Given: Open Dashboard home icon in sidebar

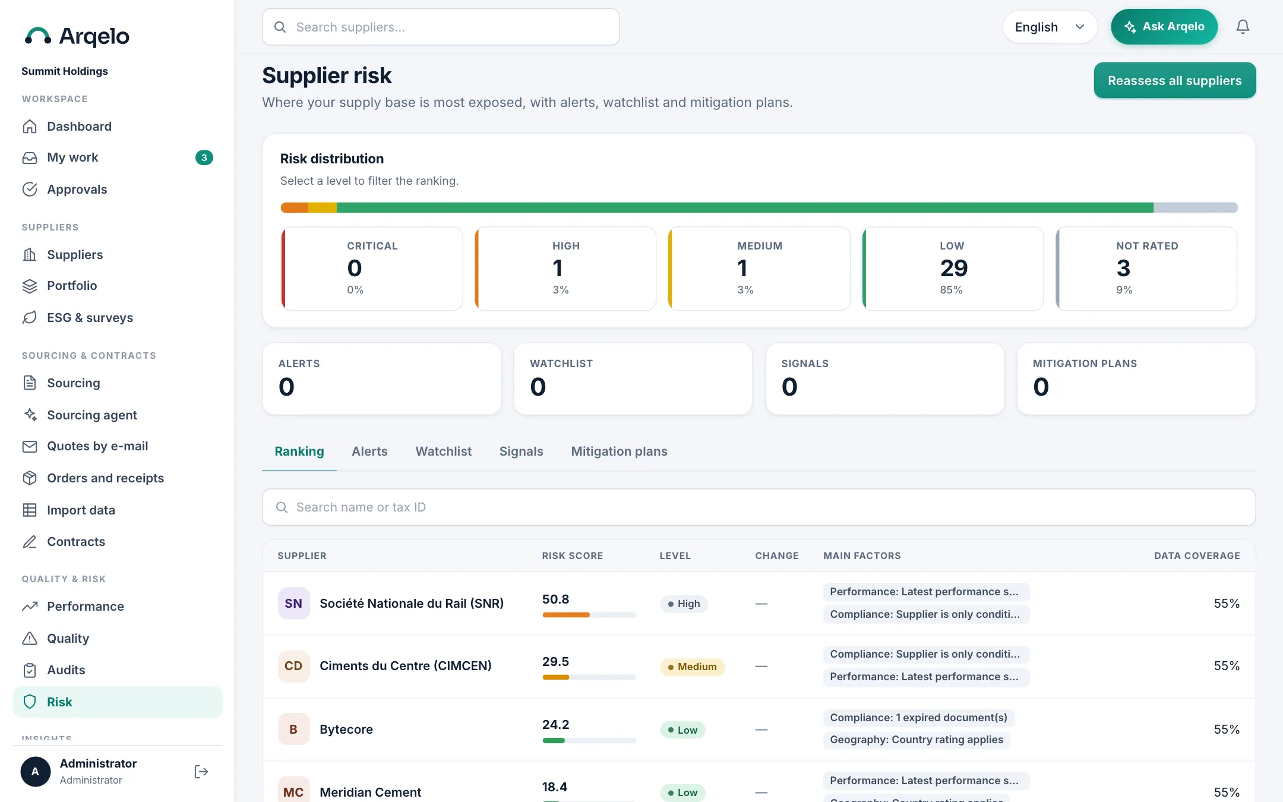Looking at the screenshot, I should tap(30, 127).
